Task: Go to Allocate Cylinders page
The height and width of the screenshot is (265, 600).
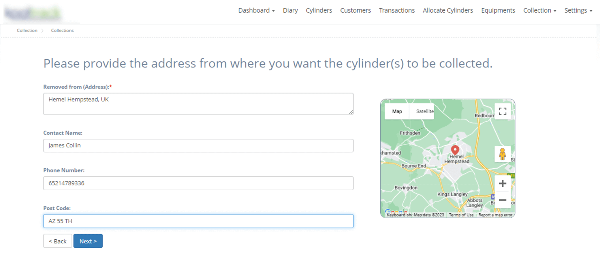Action: tap(448, 10)
